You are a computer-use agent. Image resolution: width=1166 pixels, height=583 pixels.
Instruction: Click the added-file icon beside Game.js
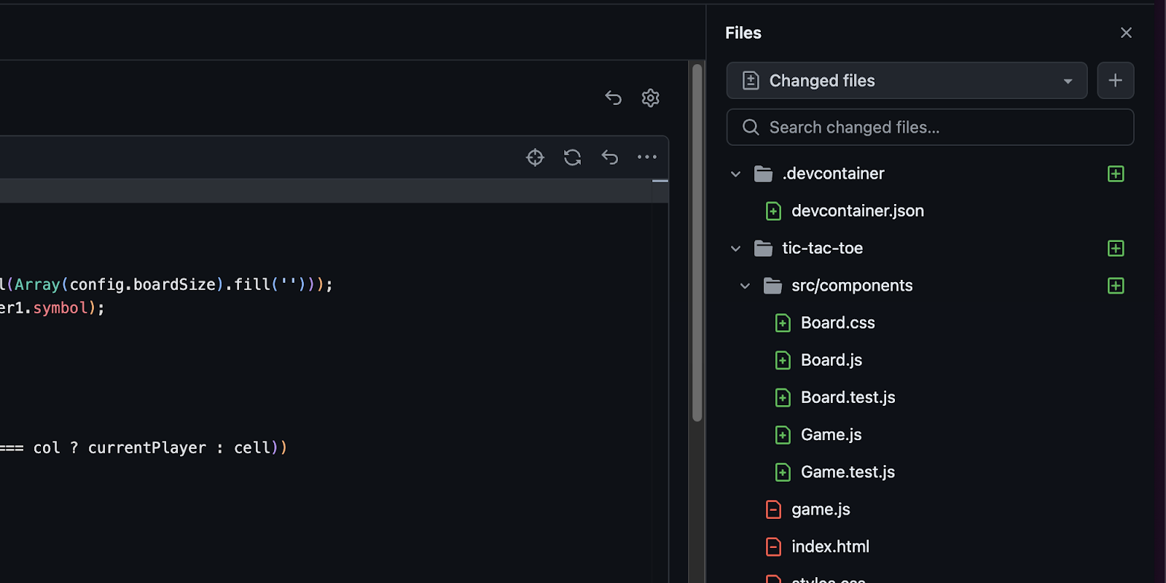(783, 435)
